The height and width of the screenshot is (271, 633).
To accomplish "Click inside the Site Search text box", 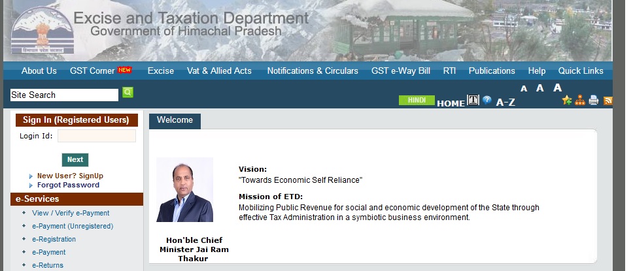I will tap(64, 95).
